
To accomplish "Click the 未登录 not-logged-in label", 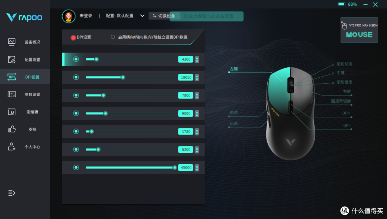I will pyautogui.click(x=86, y=16).
